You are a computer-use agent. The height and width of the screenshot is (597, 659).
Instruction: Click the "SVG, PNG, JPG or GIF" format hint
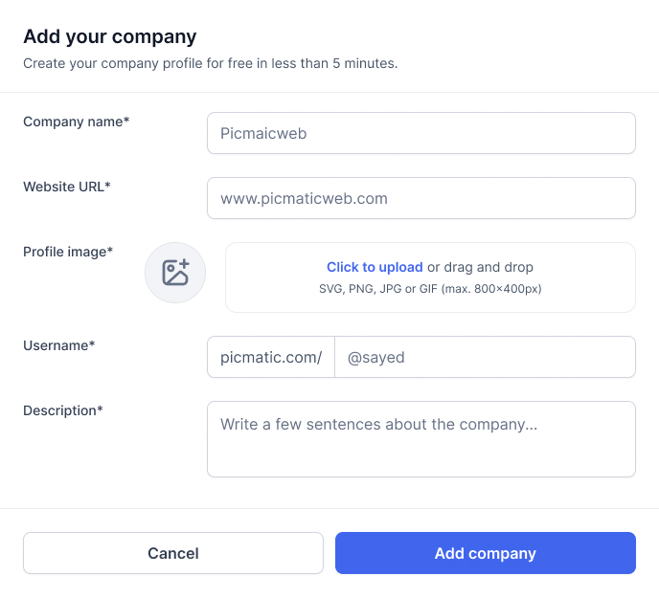point(430,288)
